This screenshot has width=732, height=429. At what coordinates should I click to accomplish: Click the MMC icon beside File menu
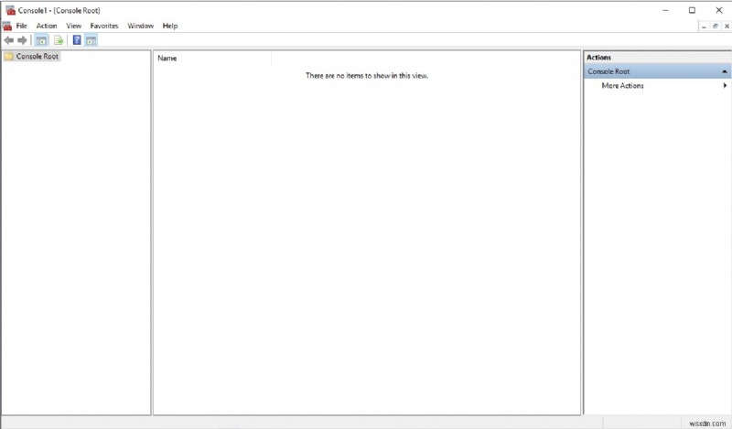[7, 27]
